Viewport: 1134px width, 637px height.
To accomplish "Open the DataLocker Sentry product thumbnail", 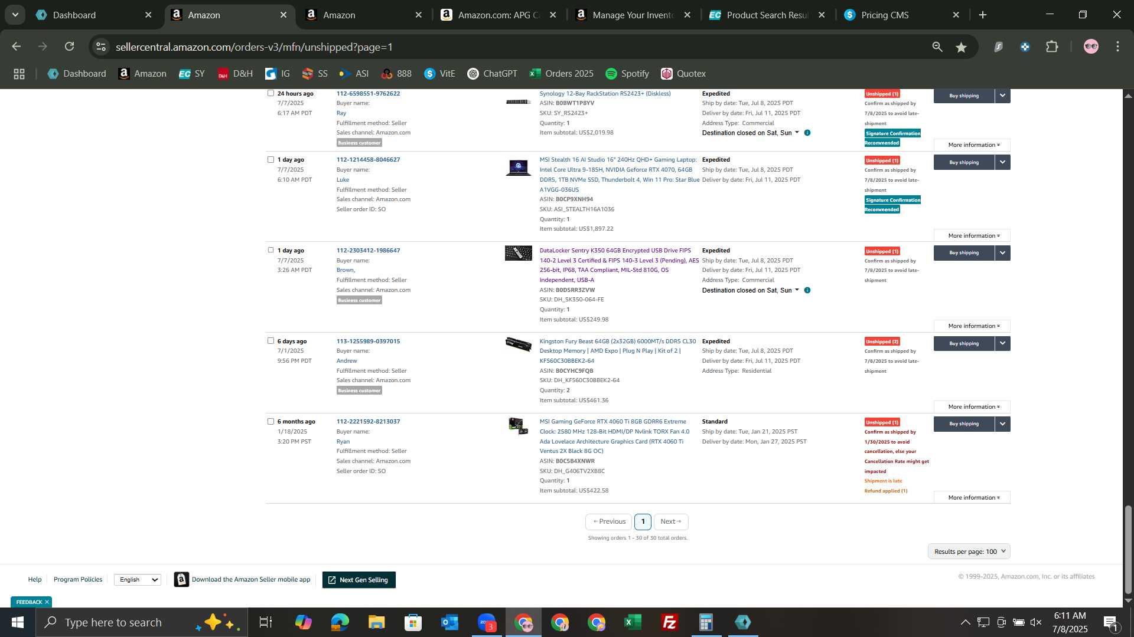I will (518, 253).
